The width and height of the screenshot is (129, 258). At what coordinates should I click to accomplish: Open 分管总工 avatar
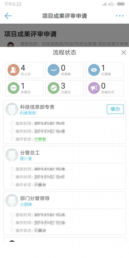pyautogui.click(x=12, y=155)
